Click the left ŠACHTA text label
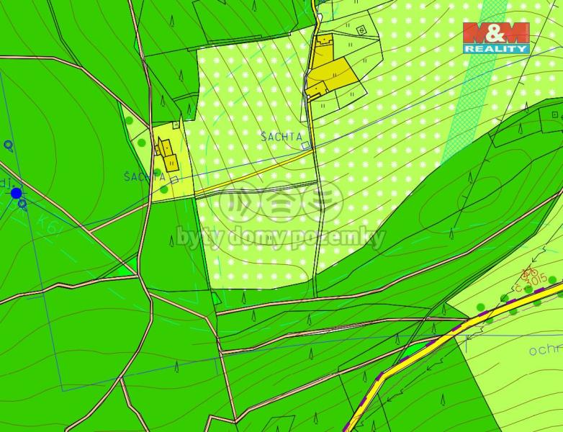This screenshot has width=563, height=432. (144, 176)
